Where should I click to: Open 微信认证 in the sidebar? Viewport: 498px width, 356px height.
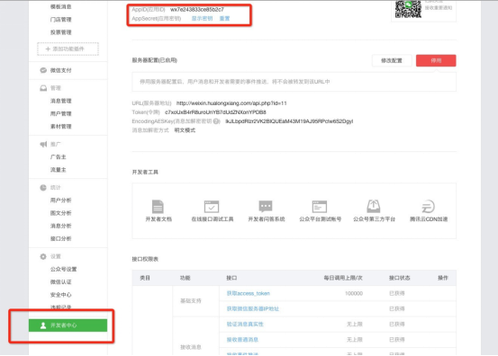tap(61, 282)
